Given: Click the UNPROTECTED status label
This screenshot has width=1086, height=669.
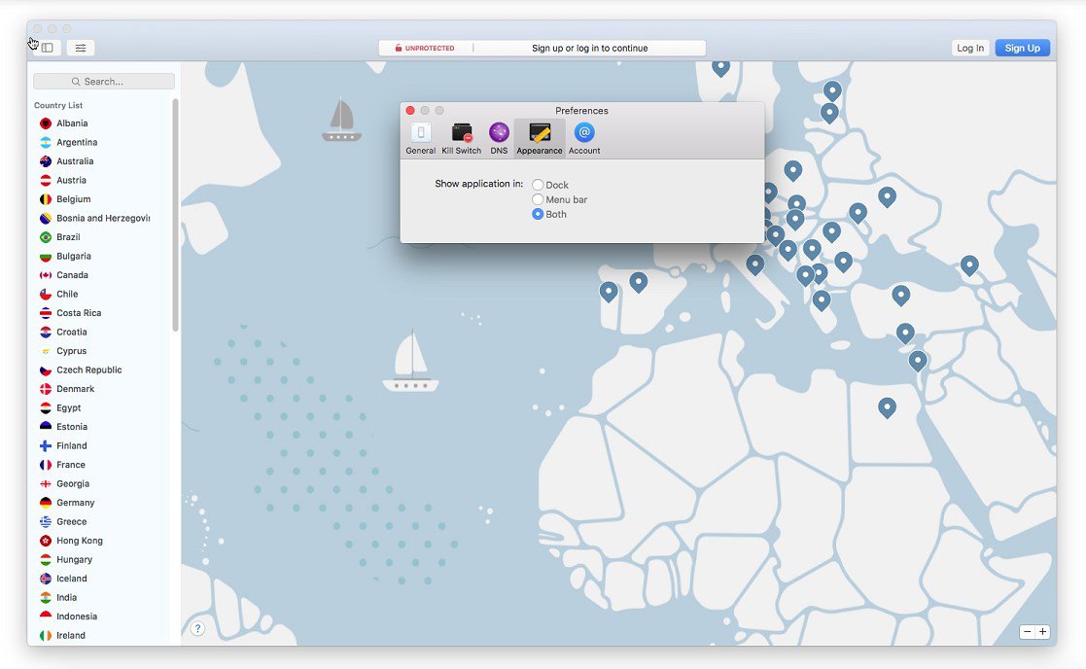Looking at the screenshot, I should 430,49.
